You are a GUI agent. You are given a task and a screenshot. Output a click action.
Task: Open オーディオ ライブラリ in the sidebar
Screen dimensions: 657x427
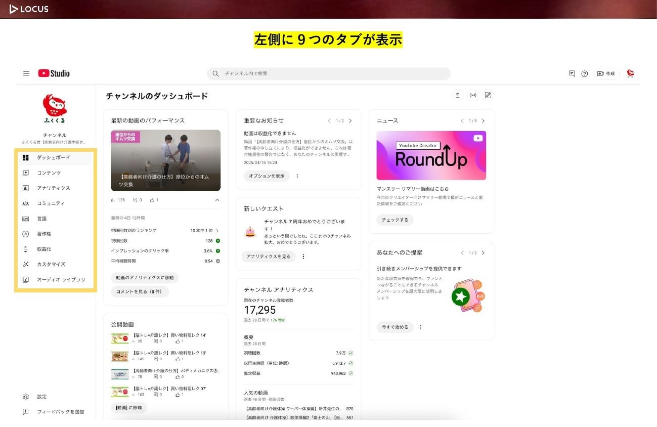pyautogui.click(x=61, y=279)
